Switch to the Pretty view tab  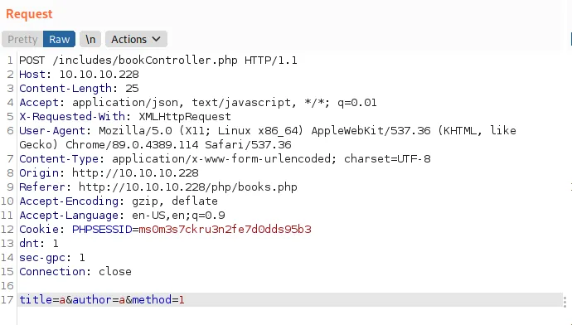pyautogui.click(x=22, y=40)
